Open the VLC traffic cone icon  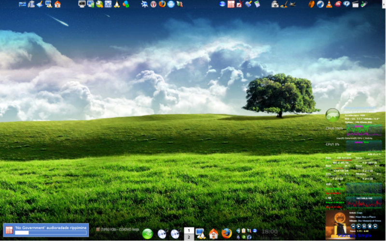pos(329,4)
